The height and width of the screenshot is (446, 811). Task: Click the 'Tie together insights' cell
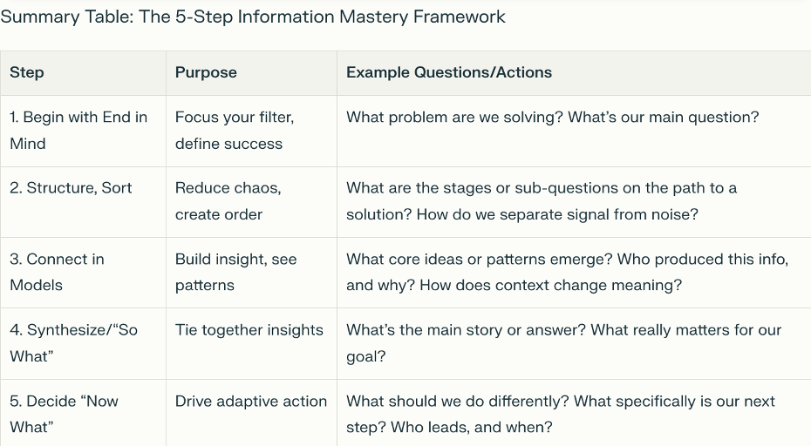click(249, 329)
